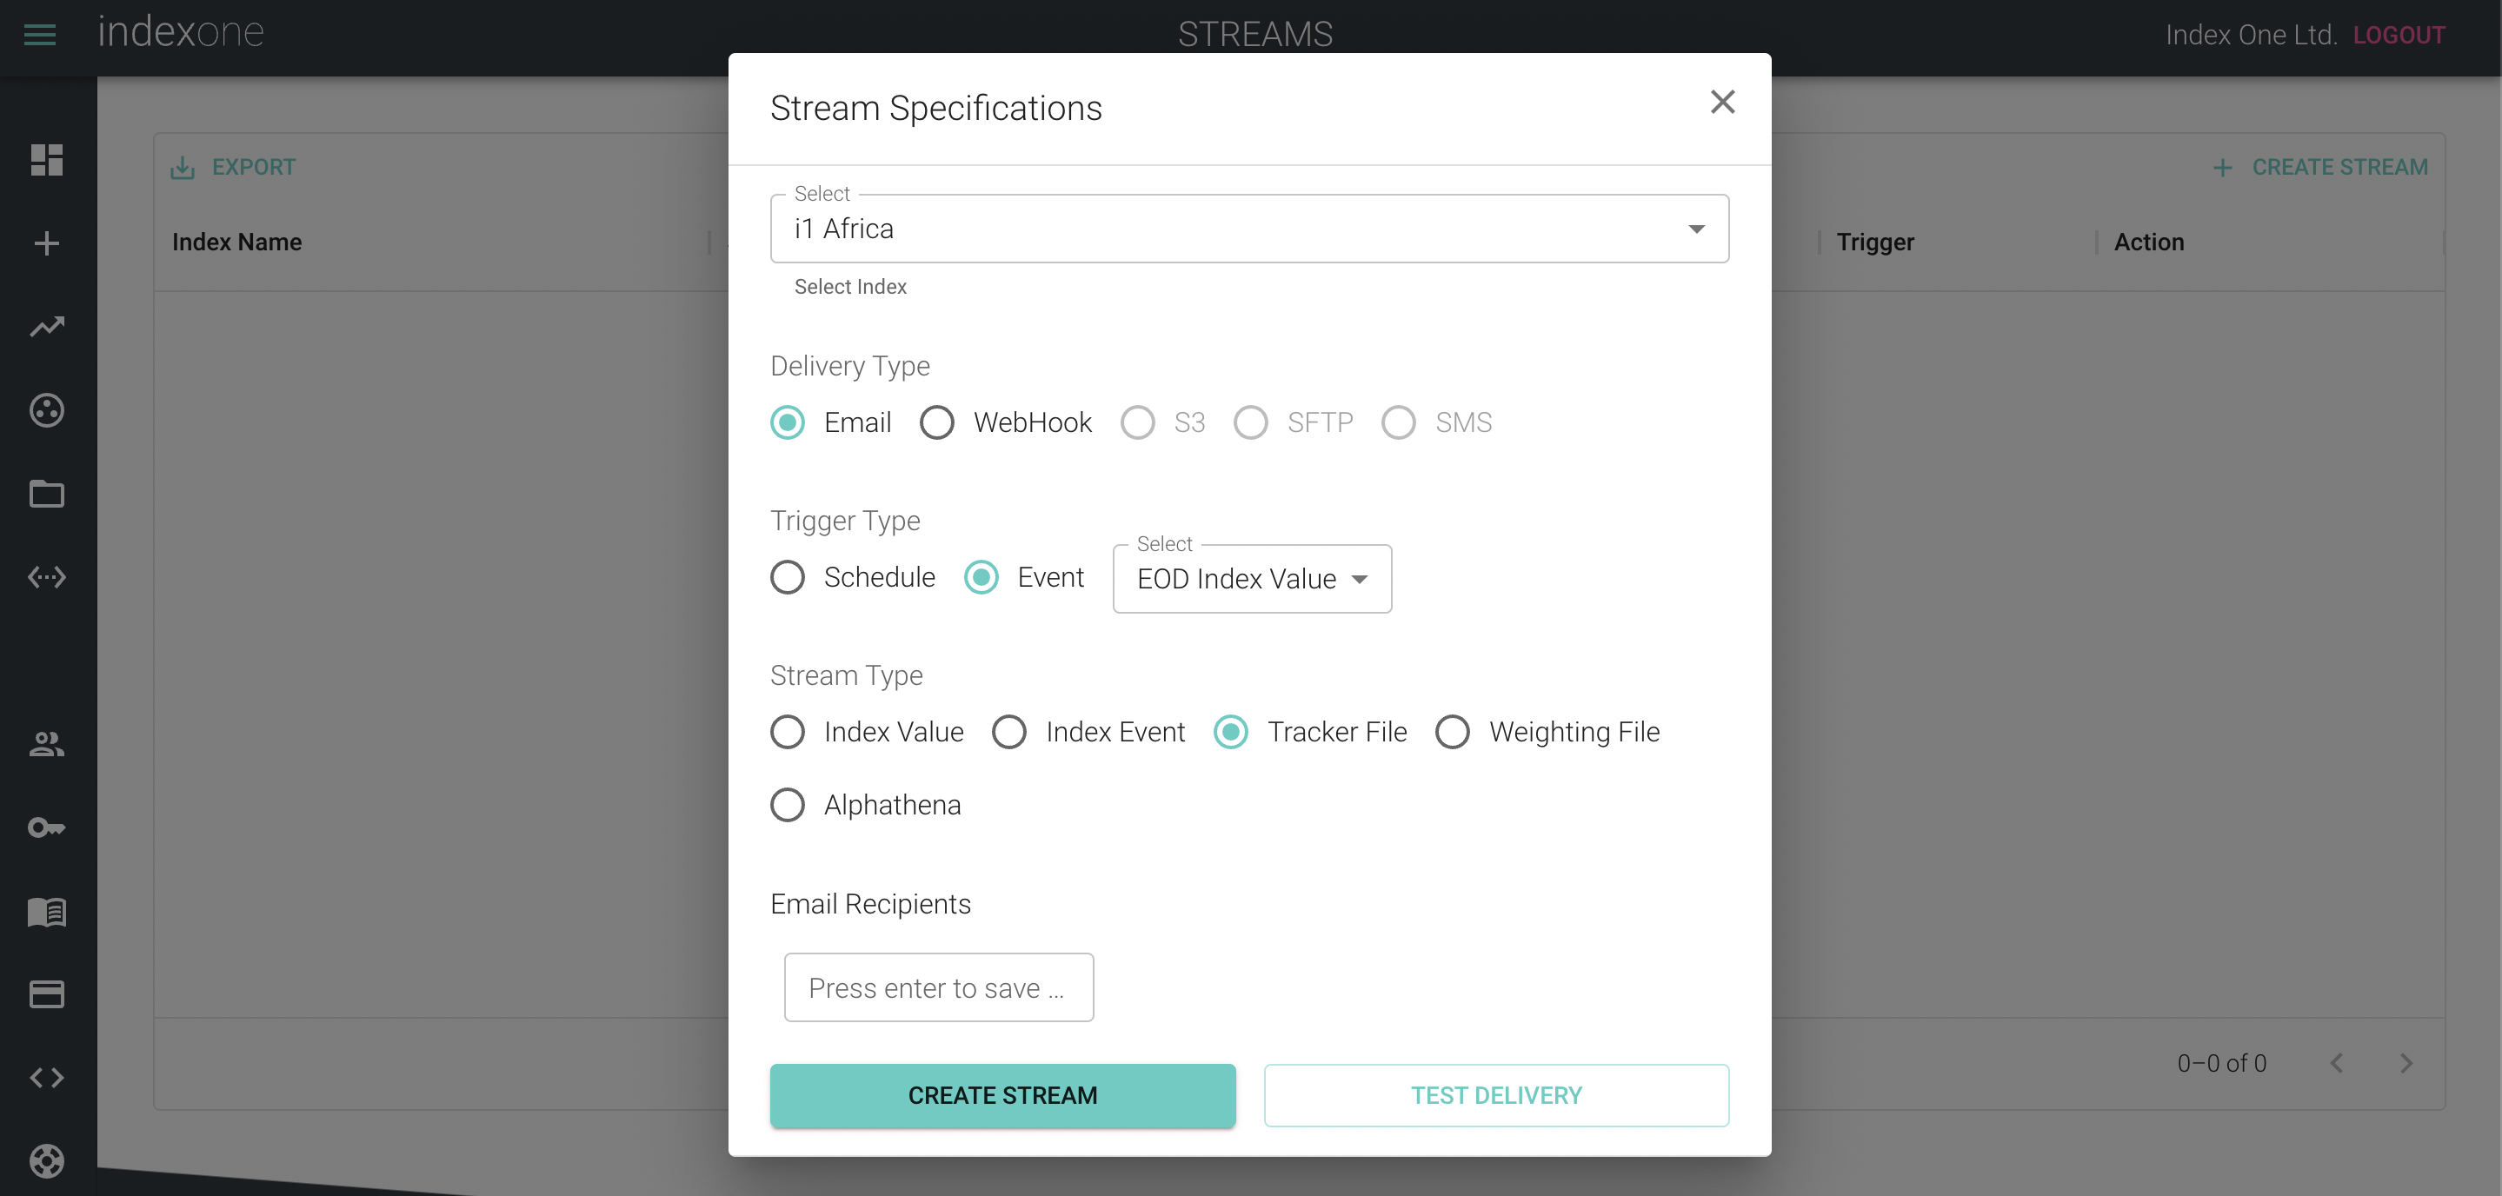Open the documentation section in the sidebar

click(x=46, y=912)
